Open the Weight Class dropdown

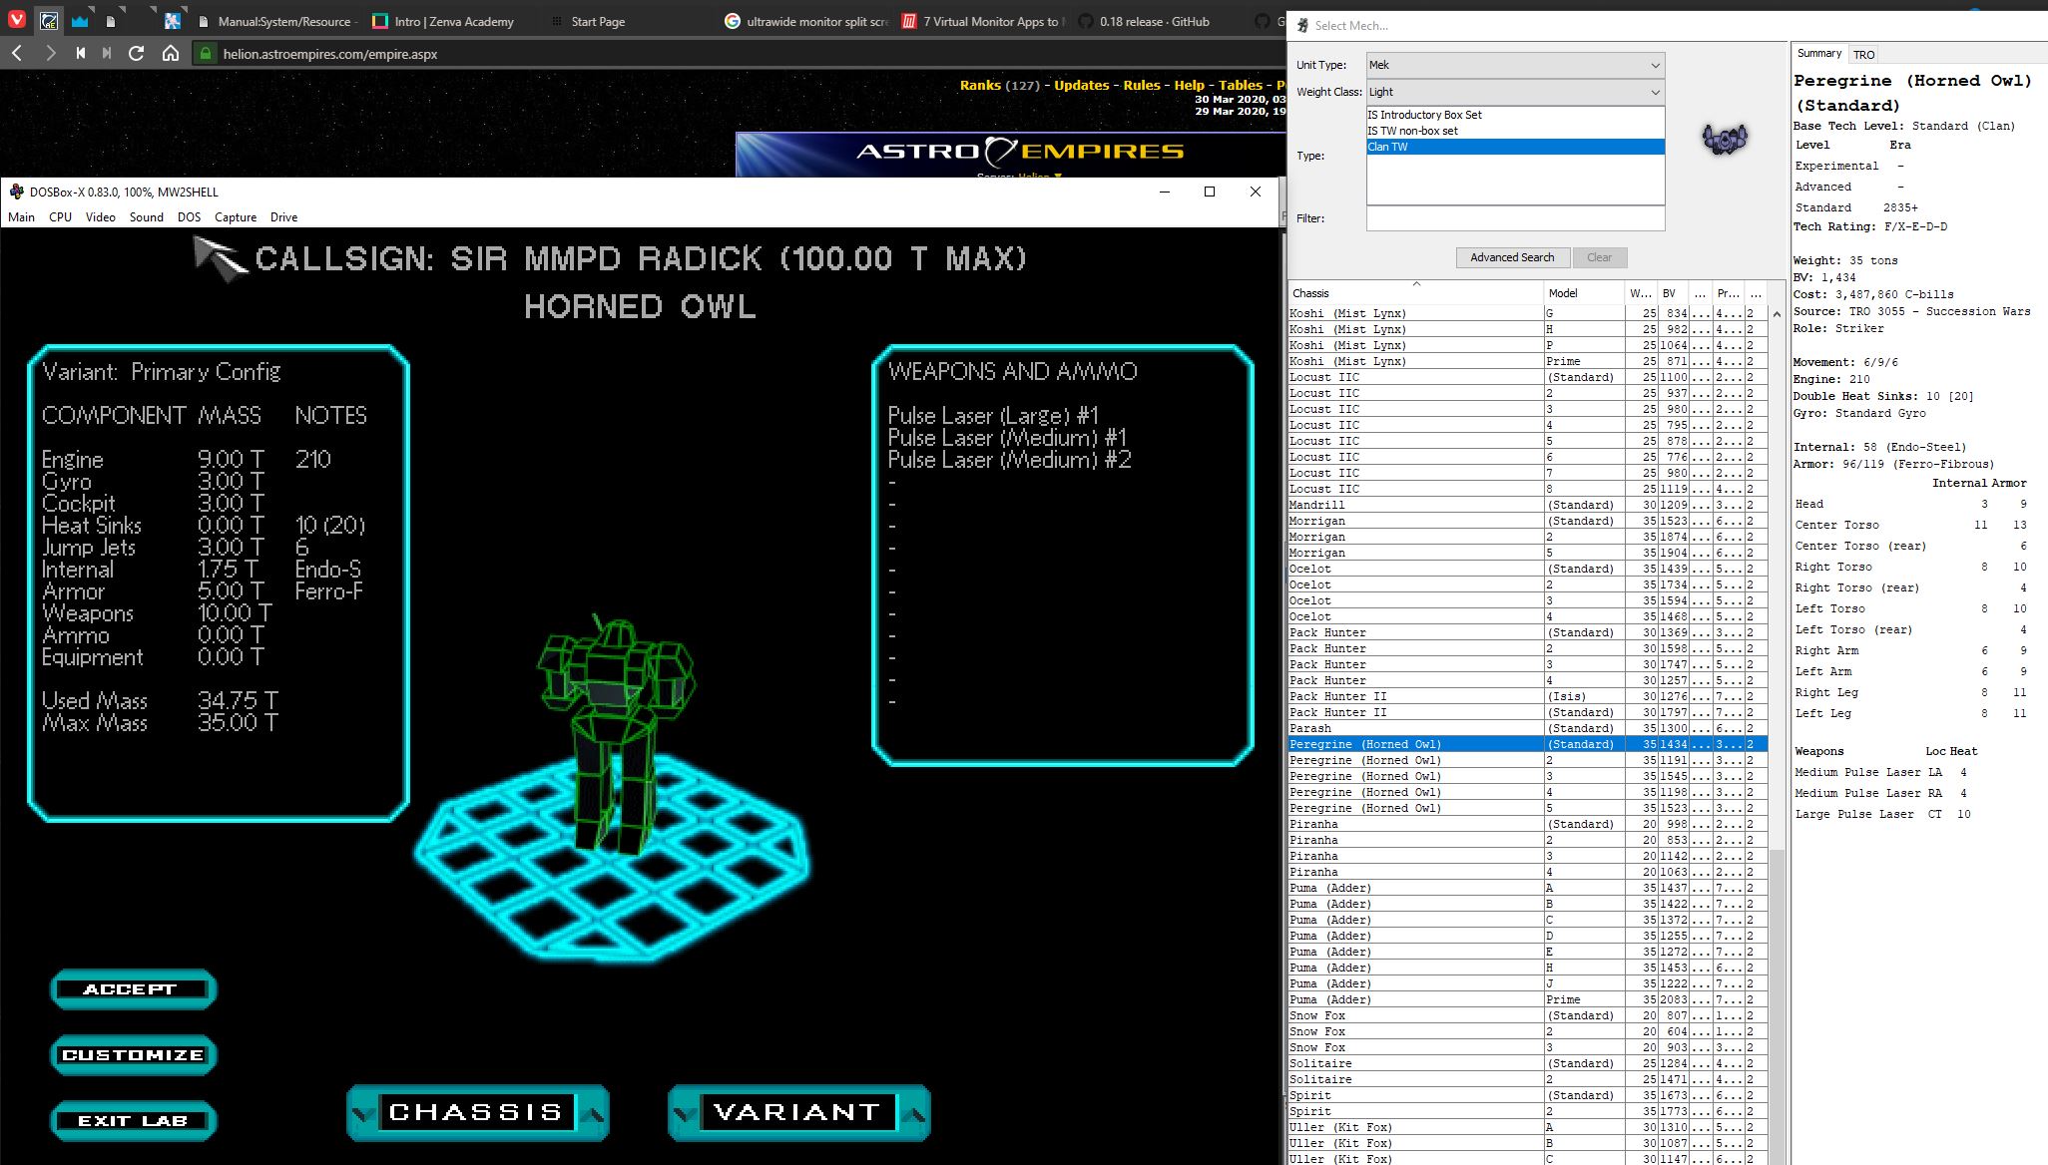point(1514,92)
